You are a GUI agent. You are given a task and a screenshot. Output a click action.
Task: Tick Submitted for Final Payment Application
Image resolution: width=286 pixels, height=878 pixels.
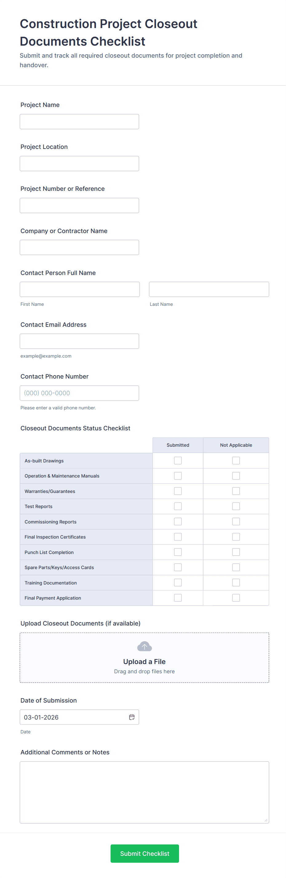point(177,598)
